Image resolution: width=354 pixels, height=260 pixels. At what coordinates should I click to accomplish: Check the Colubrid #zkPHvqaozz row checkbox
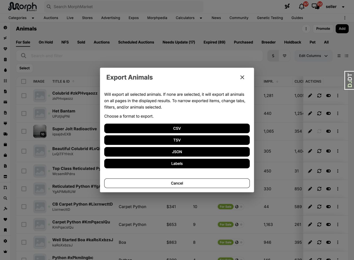pyautogui.click(x=24, y=96)
